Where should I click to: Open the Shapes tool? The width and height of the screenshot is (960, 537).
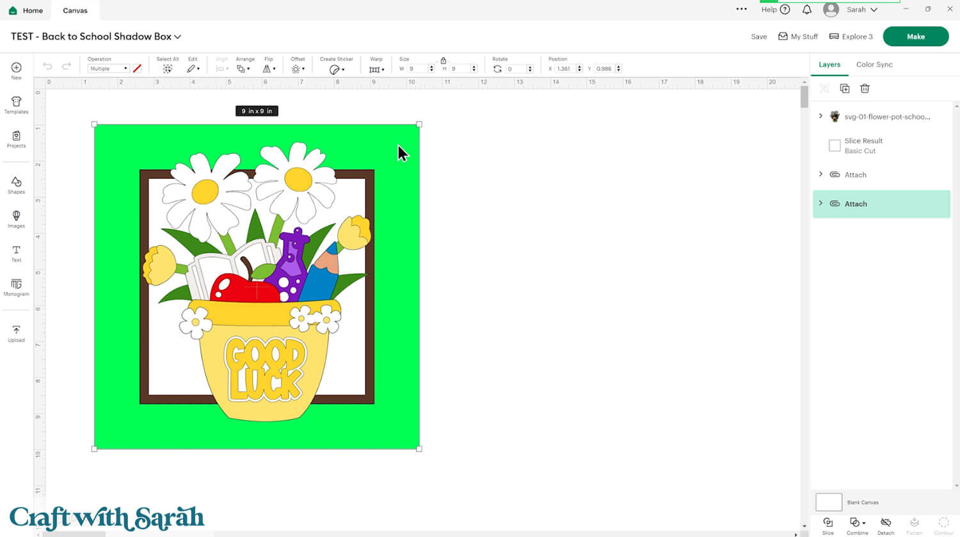[16, 185]
